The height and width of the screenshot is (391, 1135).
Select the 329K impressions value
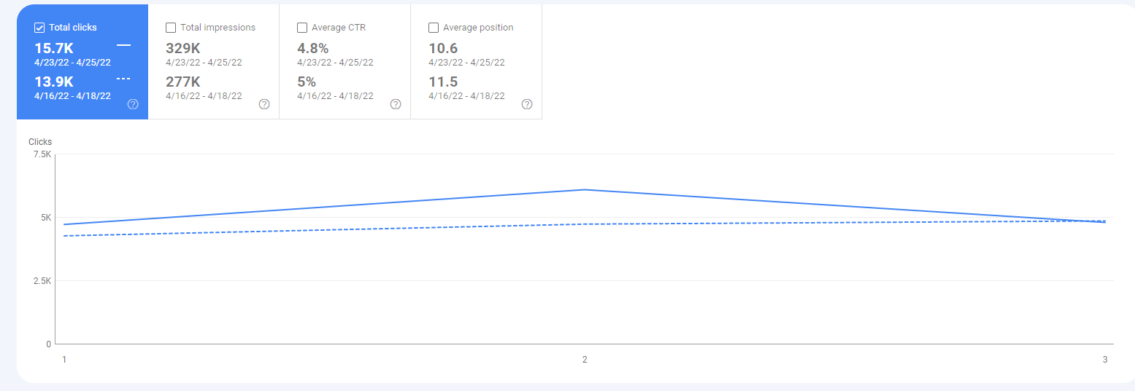[x=183, y=48]
